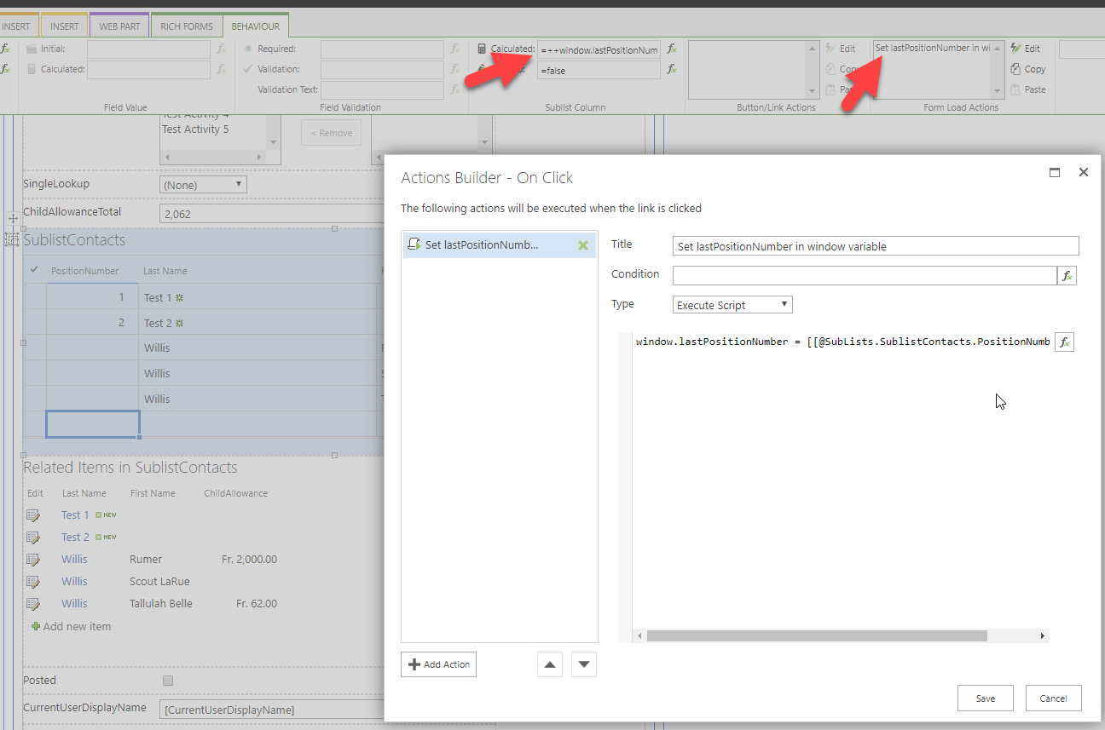Viewport: 1105px width, 730px height.
Task: Open the Type dropdown showing Execute Script
Action: click(732, 305)
